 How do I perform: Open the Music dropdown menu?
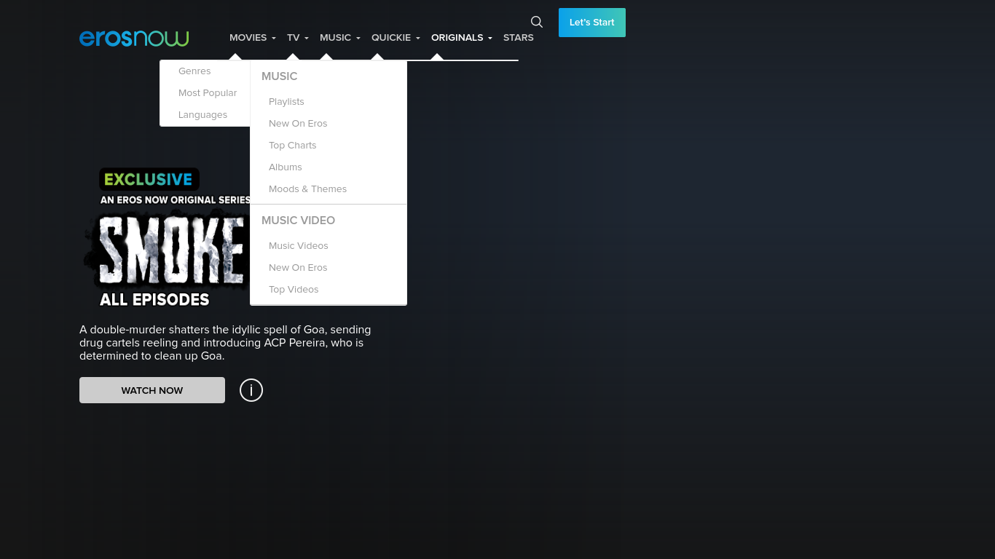(x=339, y=38)
